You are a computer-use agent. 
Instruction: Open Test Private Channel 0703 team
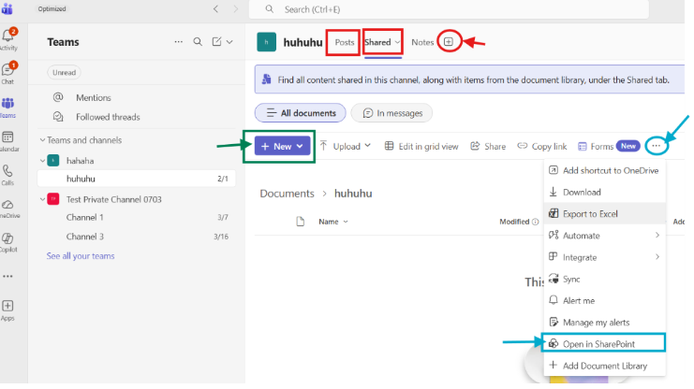click(x=113, y=199)
